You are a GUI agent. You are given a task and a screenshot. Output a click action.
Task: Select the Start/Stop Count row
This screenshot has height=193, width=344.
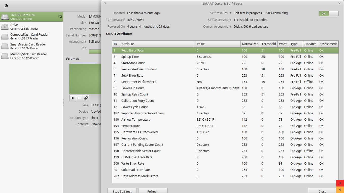coord(225,63)
